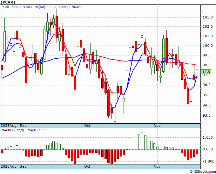The width and height of the screenshot is (216, 174).
Task: Click the 102.0 price axis label
Action: (x=208, y=26)
